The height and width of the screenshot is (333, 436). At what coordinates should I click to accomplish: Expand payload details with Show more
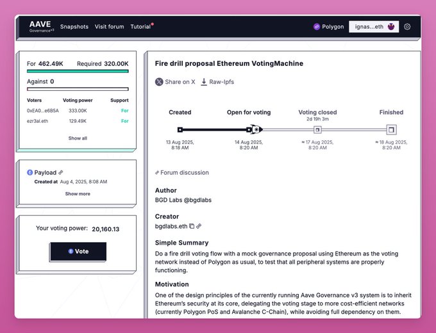78,193
